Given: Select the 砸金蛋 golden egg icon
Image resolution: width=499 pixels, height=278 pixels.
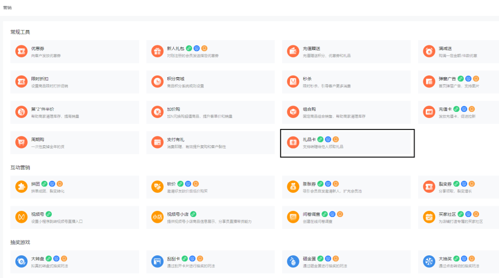Looking at the screenshot, I should (293, 261).
